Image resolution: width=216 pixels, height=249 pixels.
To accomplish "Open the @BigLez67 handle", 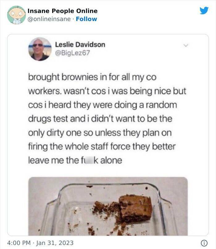I will [73, 53].
